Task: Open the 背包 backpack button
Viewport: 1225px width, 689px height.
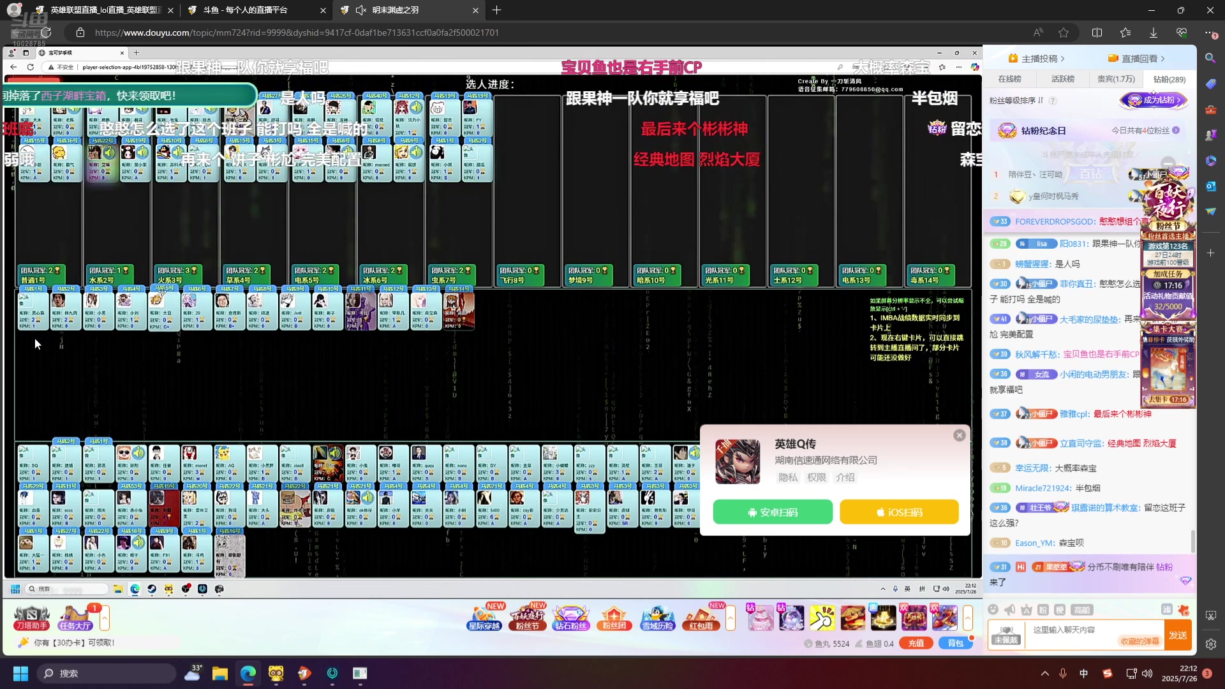Action: pyautogui.click(x=955, y=643)
